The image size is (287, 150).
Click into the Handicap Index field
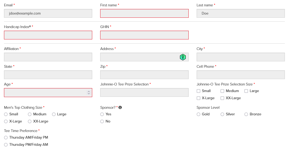click(x=48, y=35)
